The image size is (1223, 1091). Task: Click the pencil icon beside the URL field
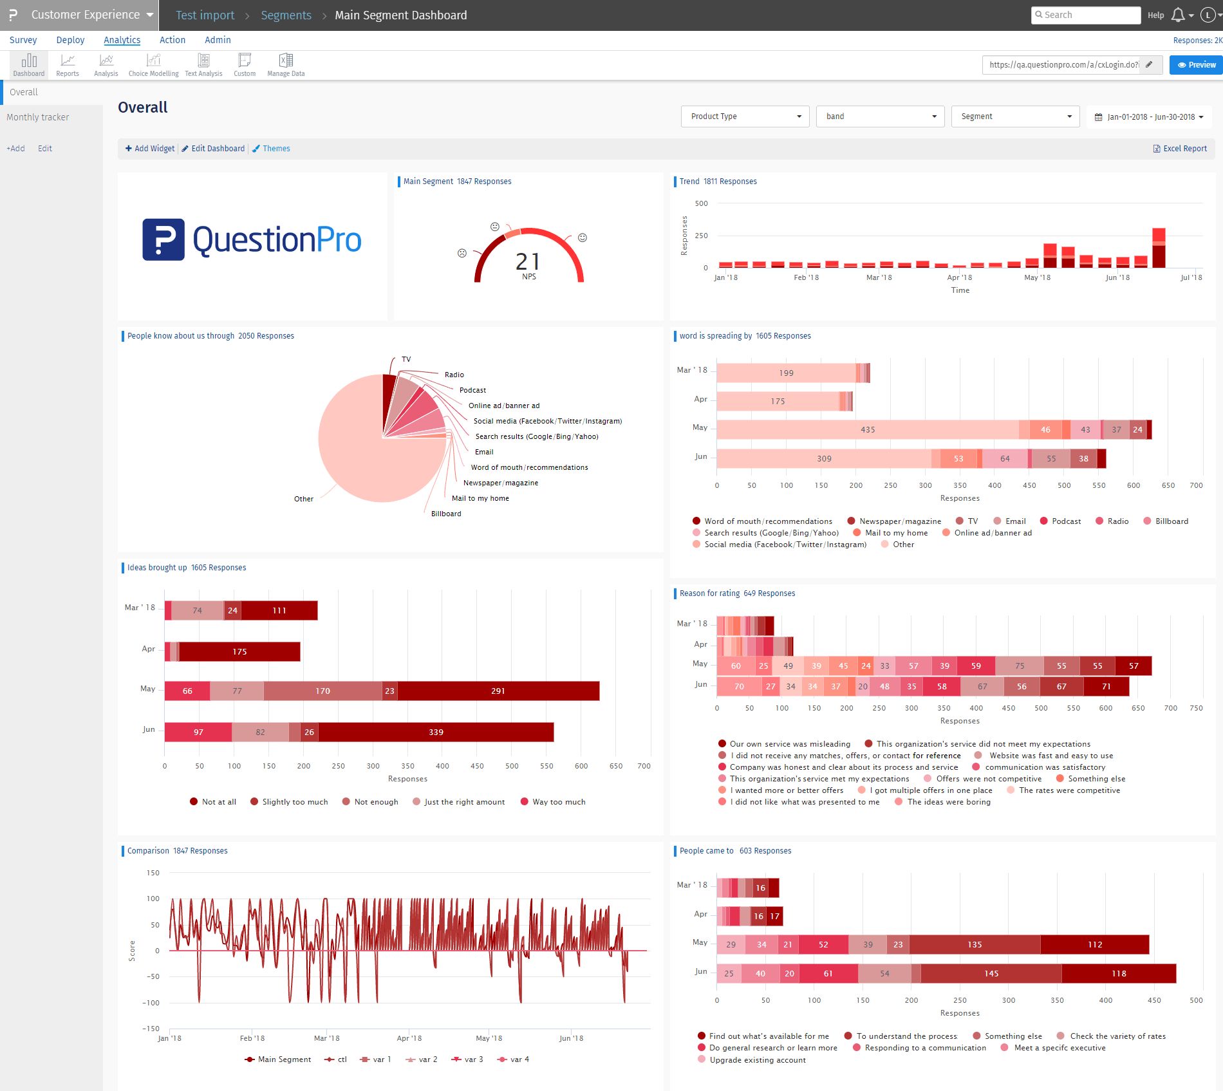pos(1149,64)
